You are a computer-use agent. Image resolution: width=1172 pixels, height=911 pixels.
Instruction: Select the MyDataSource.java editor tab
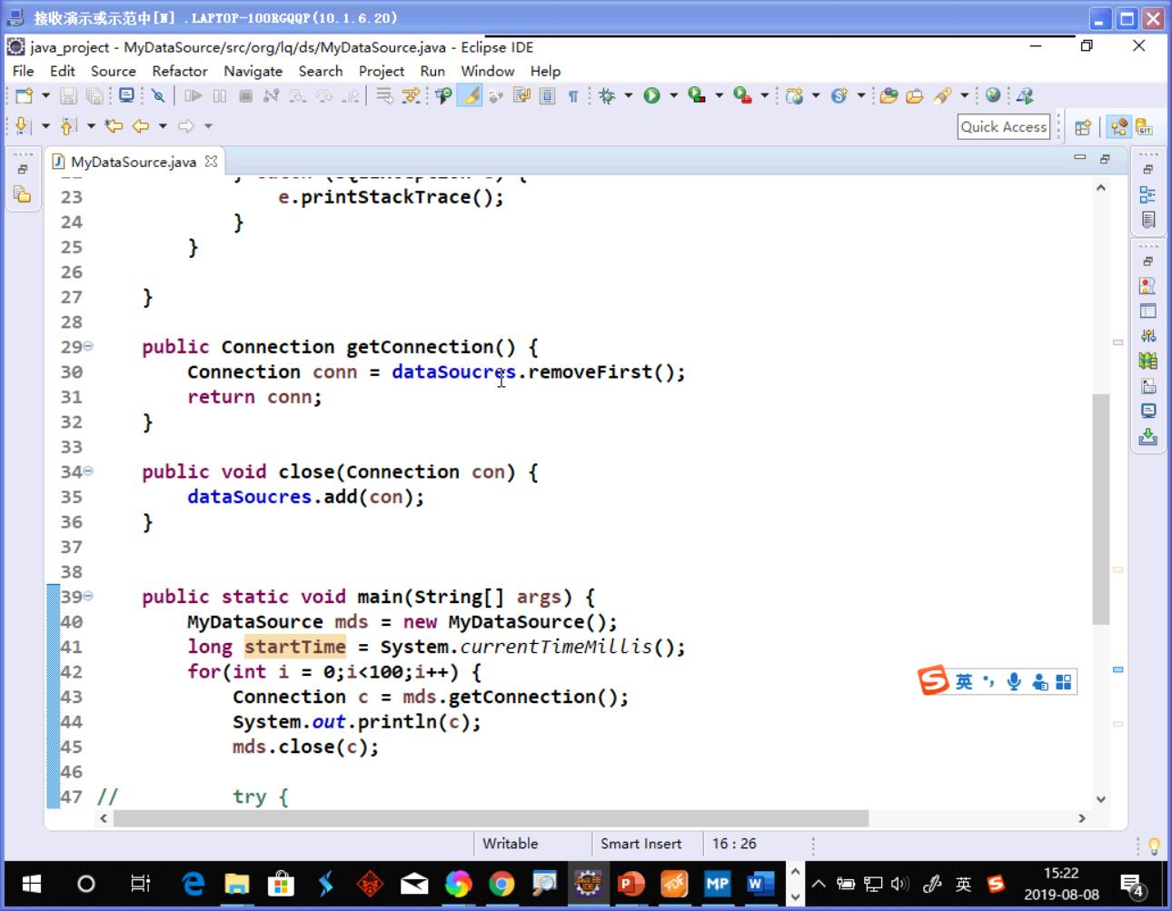click(x=133, y=162)
